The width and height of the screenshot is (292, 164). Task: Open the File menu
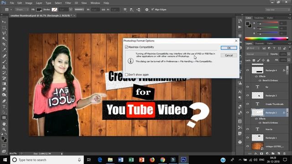(12, 3)
